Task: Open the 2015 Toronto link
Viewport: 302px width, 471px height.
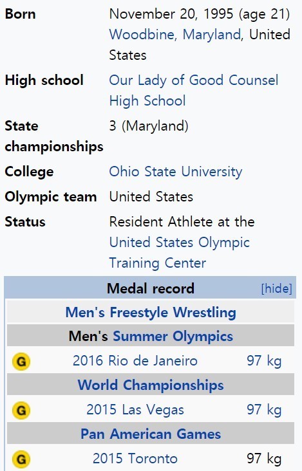Action: 135,459
